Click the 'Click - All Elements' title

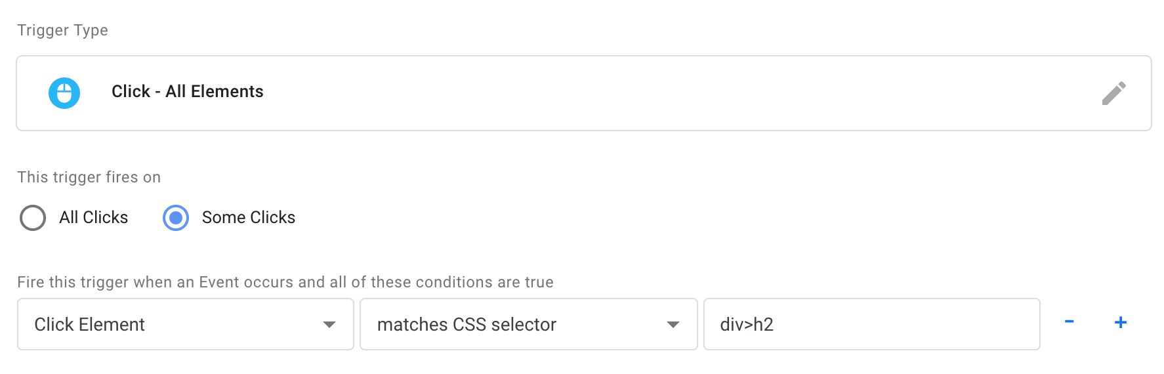(x=188, y=91)
